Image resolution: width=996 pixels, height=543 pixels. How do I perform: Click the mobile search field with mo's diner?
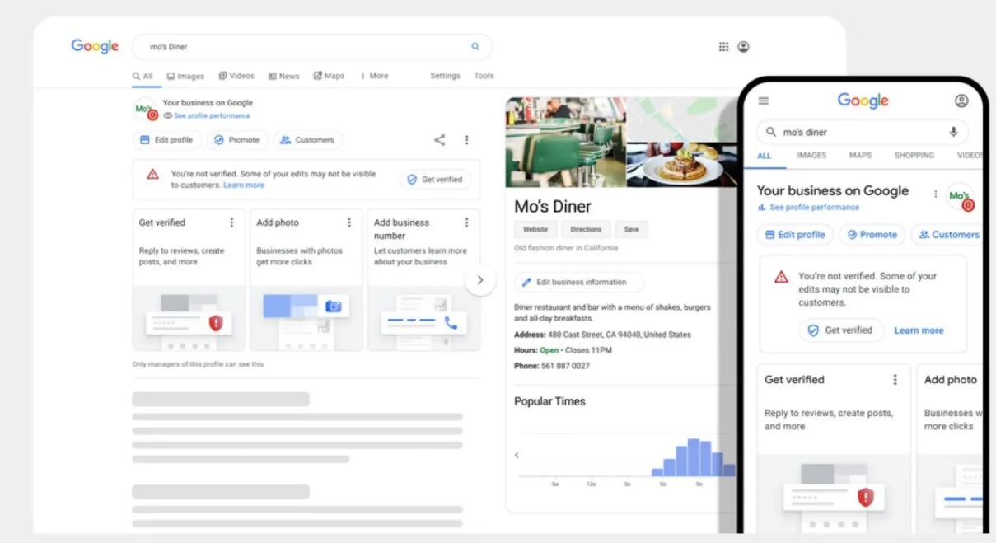click(x=863, y=132)
